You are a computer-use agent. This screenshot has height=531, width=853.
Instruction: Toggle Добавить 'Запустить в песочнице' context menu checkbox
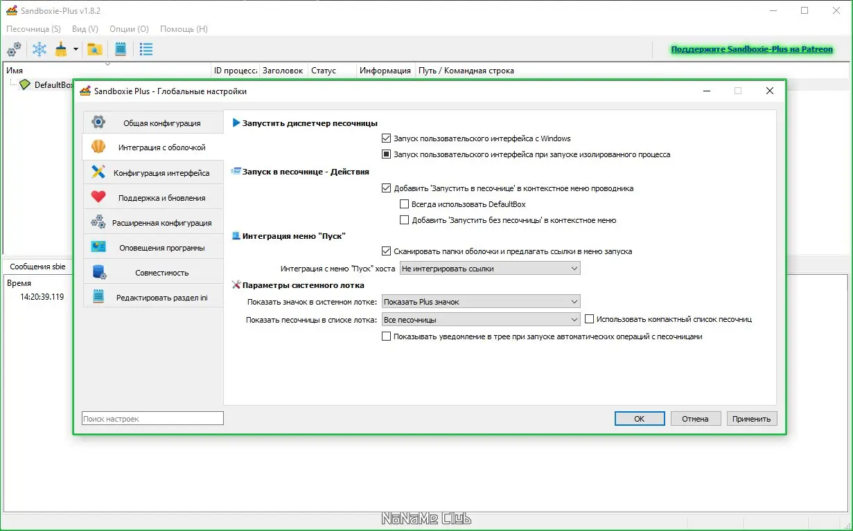[387, 188]
